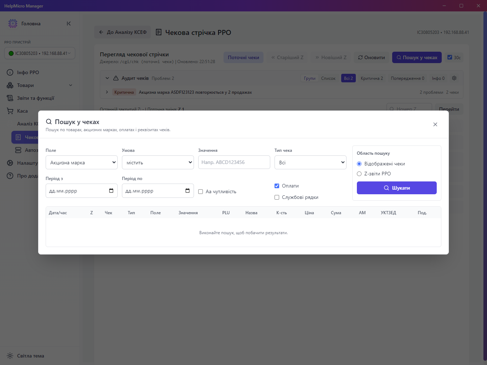Click the Інфо РРО info icon
The width and height of the screenshot is (487, 365).
(10, 72)
